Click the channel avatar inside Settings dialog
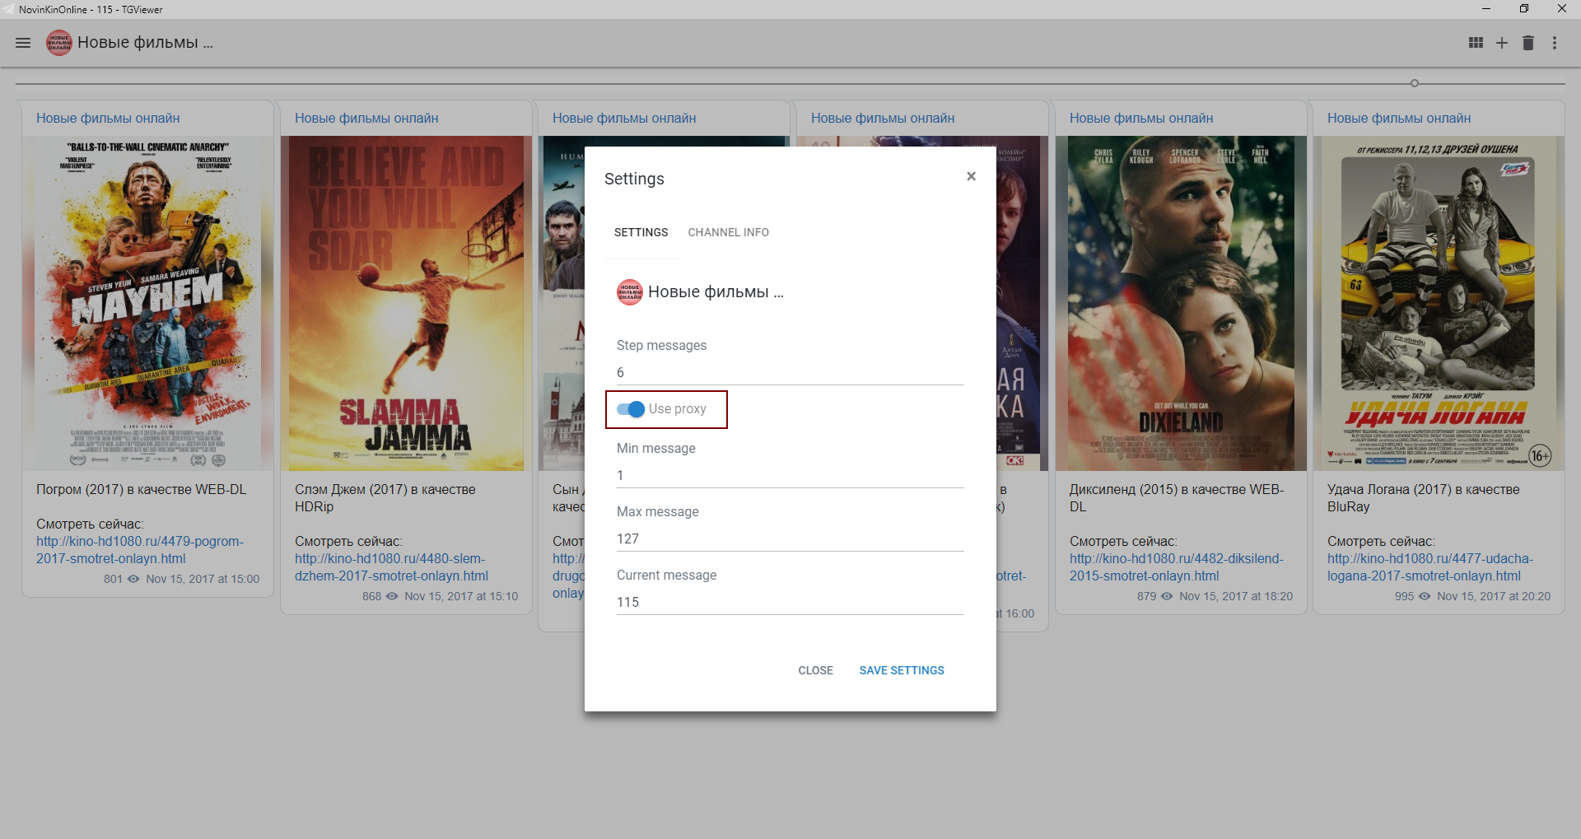This screenshot has height=839, width=1581. 630,292
